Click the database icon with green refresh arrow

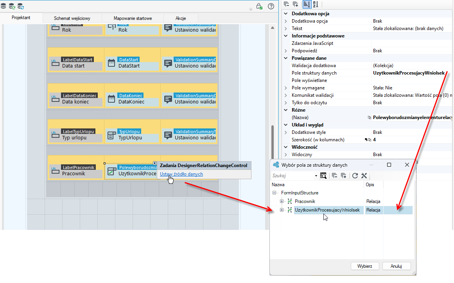click(x=12, y=6)
